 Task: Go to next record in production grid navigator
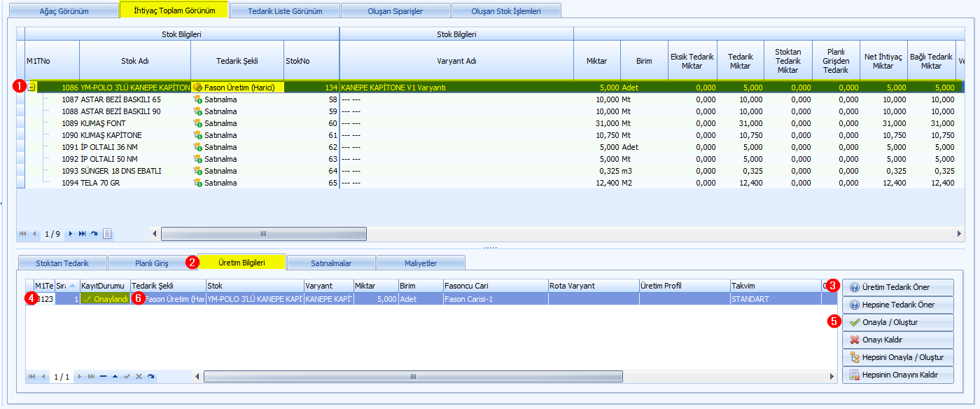pyautogui.click(x=79, y=377)
